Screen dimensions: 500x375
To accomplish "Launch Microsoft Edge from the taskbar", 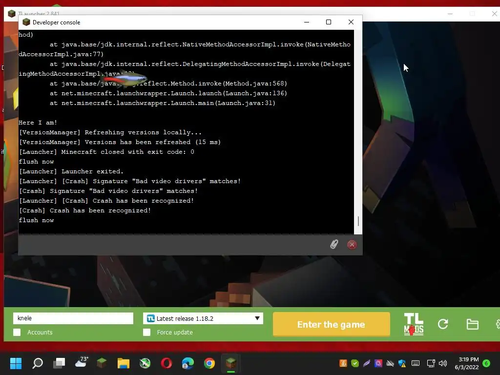I will pos(188,363).
